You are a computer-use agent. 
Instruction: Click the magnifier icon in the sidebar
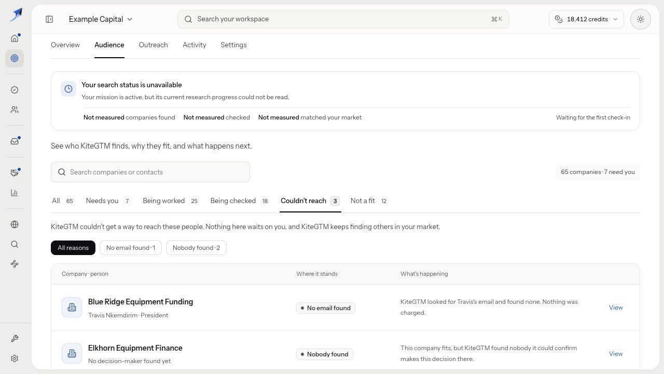click(x=15, y=244)
